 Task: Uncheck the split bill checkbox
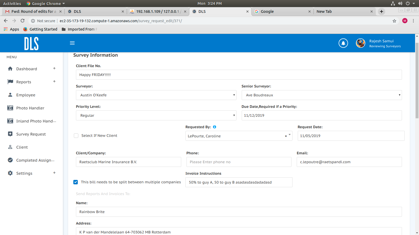[x=76, y=182]
